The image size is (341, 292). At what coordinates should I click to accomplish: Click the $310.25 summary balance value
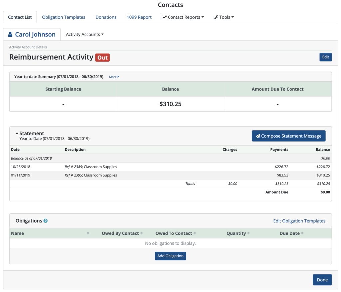pos(170,104)
